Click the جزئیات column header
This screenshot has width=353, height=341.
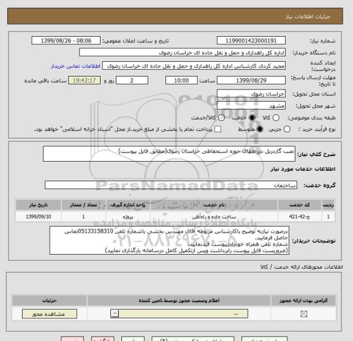pyautogui.click(x=50, y=300)
